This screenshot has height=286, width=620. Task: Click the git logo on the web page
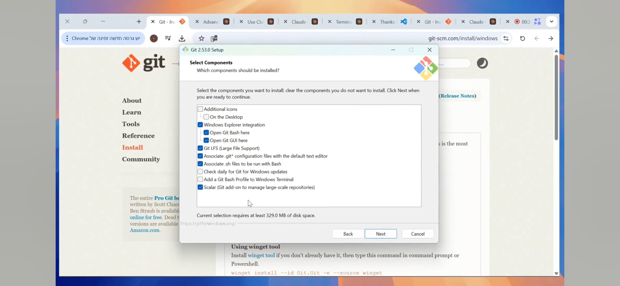coord(143,63)
